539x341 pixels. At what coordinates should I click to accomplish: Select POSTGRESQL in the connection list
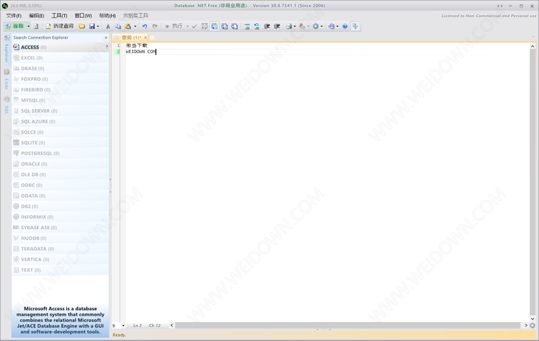40,153
